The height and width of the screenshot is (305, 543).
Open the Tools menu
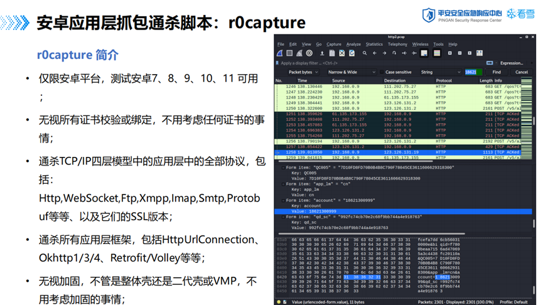[438, 45]
